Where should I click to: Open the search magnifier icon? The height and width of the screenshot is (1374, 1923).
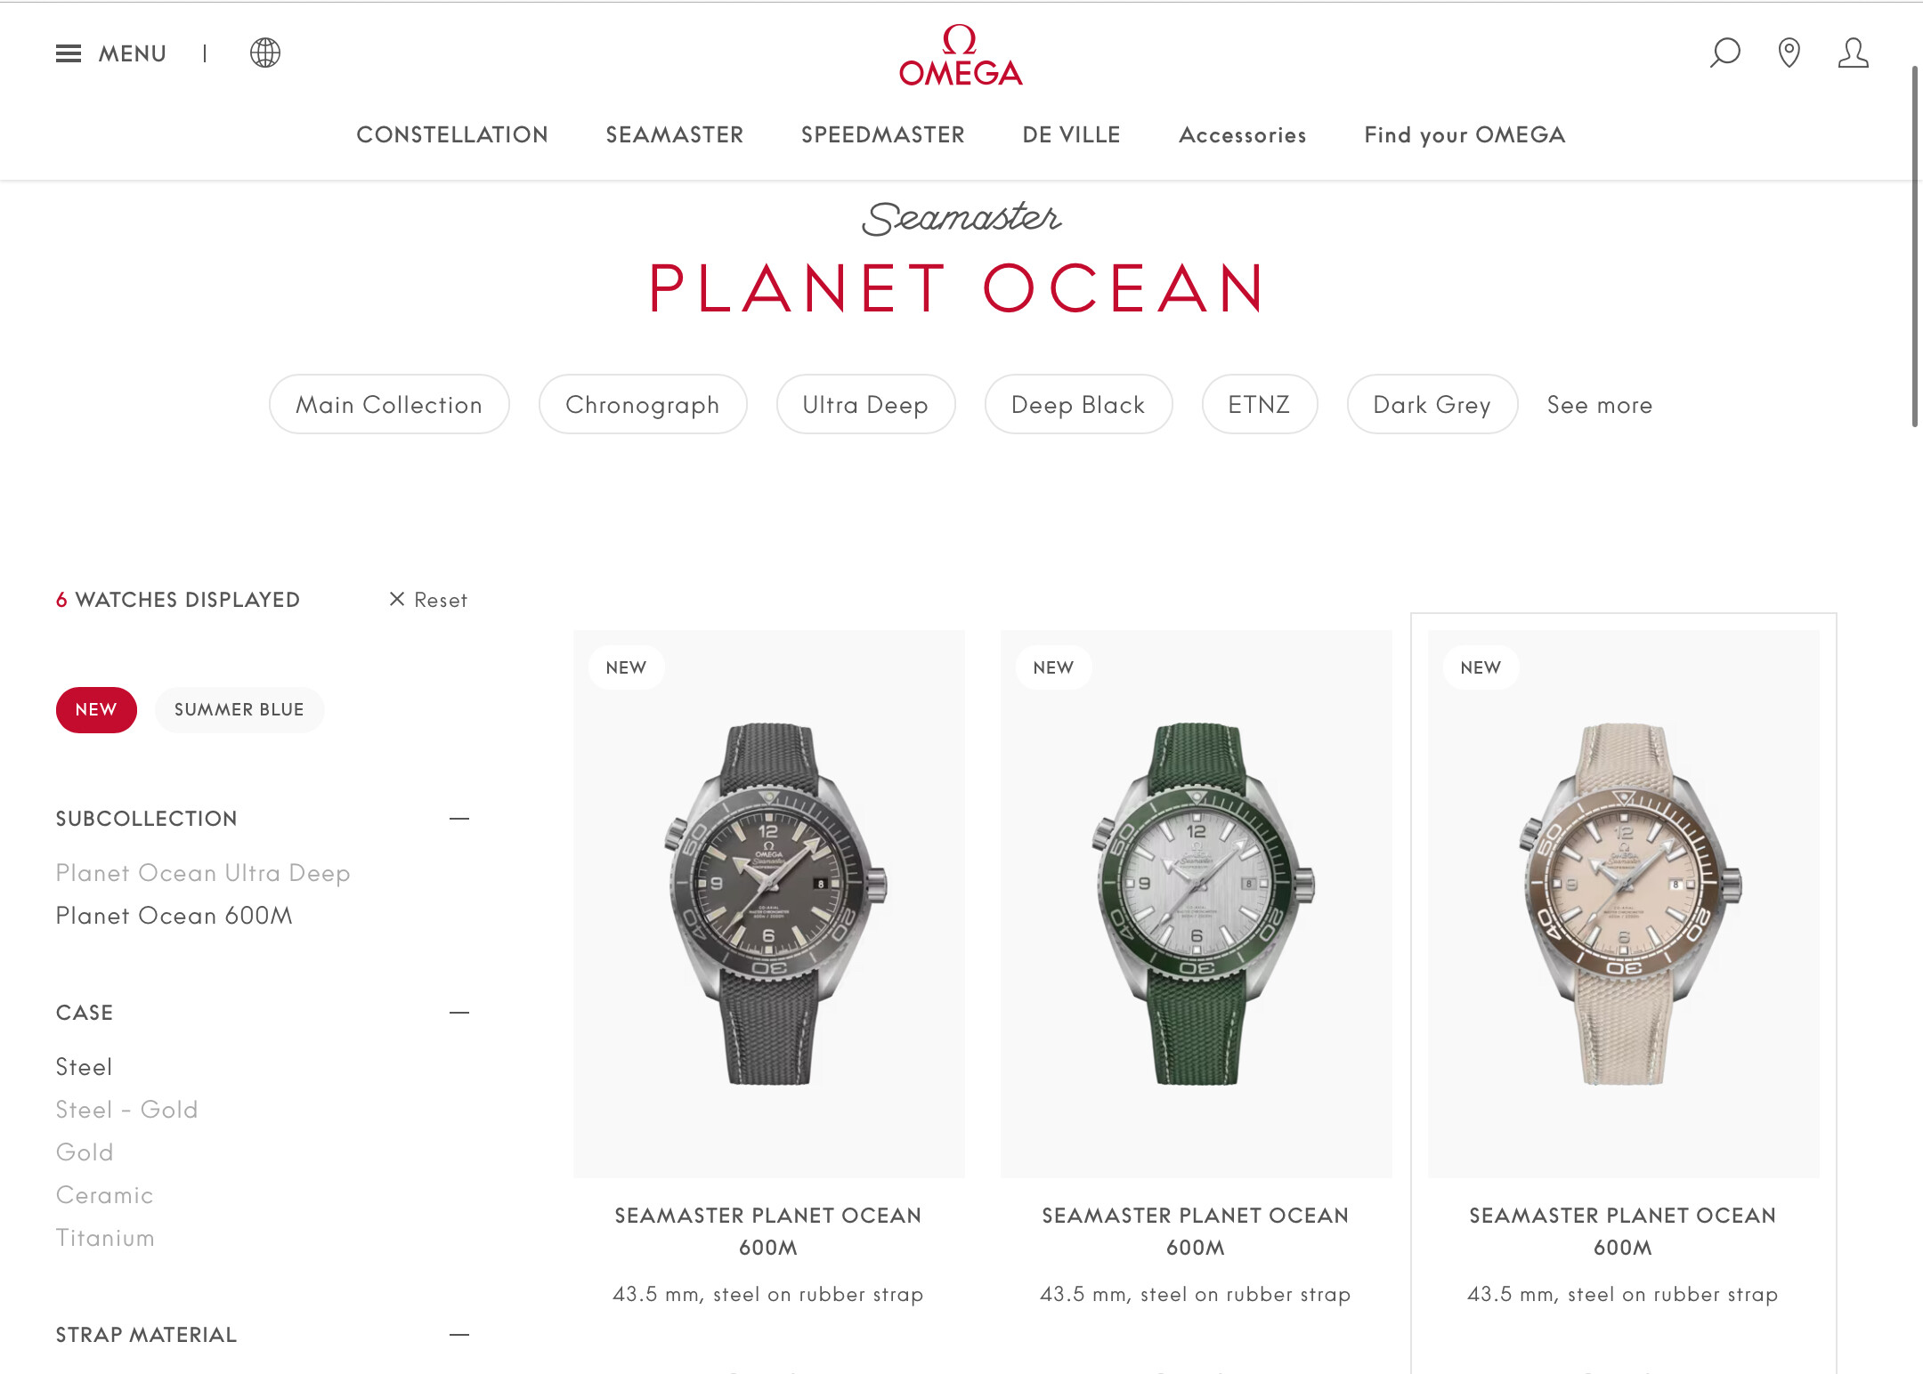[x=1724, y=53]
